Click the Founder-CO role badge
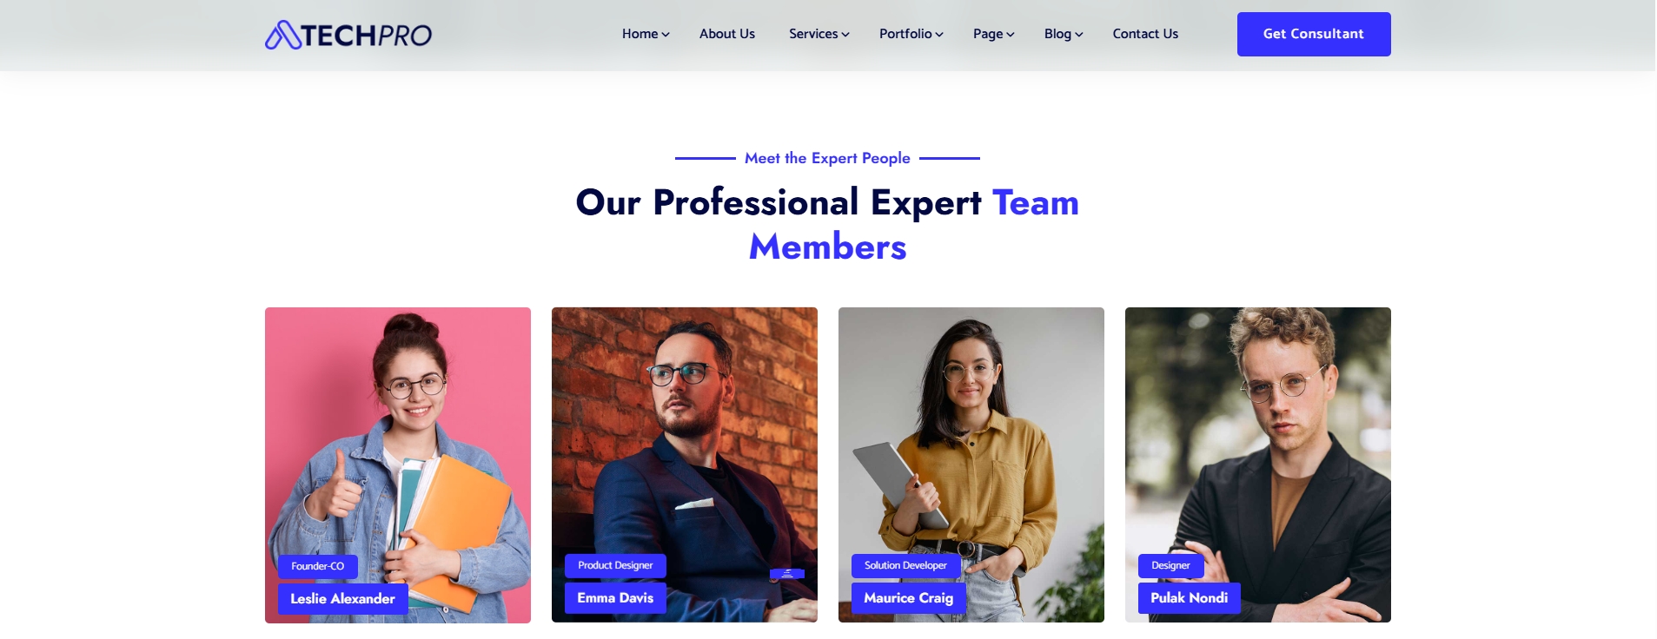The width and height of the screenshot is (1657, 639). point(317,566)
